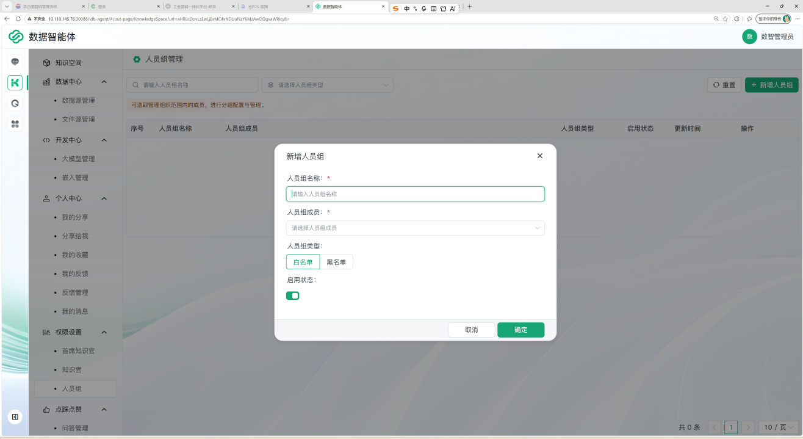
Task: Go to 知识空间 in the sidebar
Action: pyautogui.click(x=68, y=62)
